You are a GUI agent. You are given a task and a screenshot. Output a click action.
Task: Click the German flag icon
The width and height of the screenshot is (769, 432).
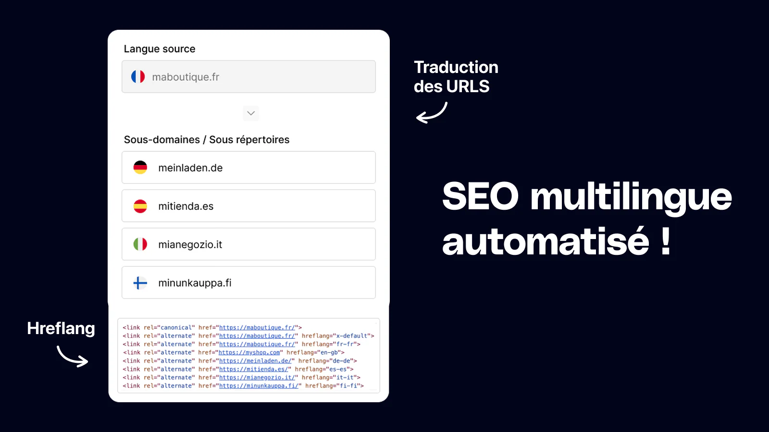pyautogui.click(x=140, y=168)
